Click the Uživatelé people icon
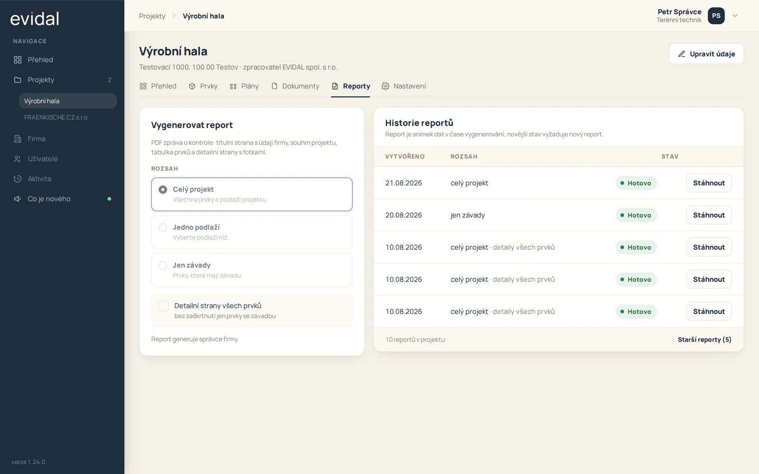 coord(18,159)
